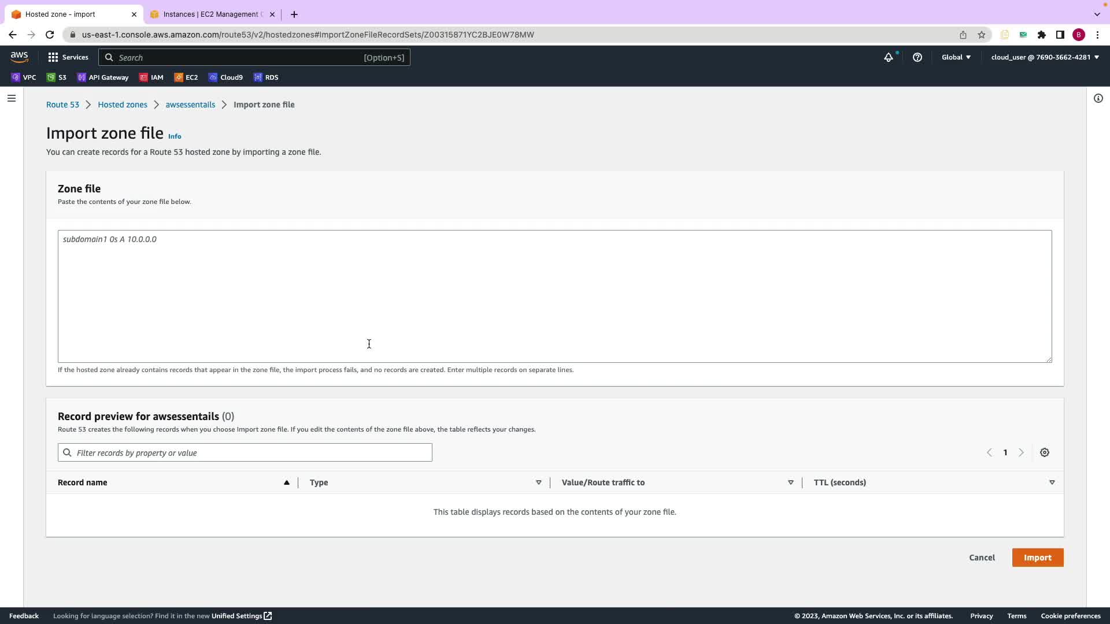Go to Hosted zones breadcrumb
Viewport: 1110px width, 624px height.
click(x=123, y=105)
